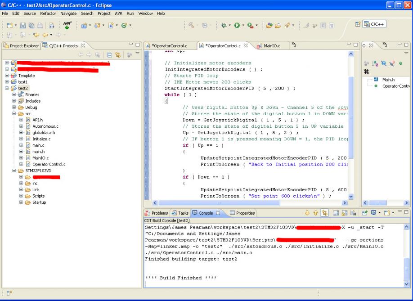The height and width of the screenshot is (301, 413).
Task: Switch to the Properties tab
Action: click(x=242, y=213)
